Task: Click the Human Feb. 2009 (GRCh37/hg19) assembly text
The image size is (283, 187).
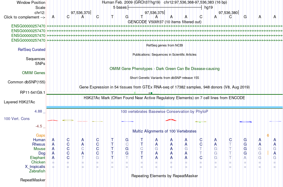Action: click(131, 2)
